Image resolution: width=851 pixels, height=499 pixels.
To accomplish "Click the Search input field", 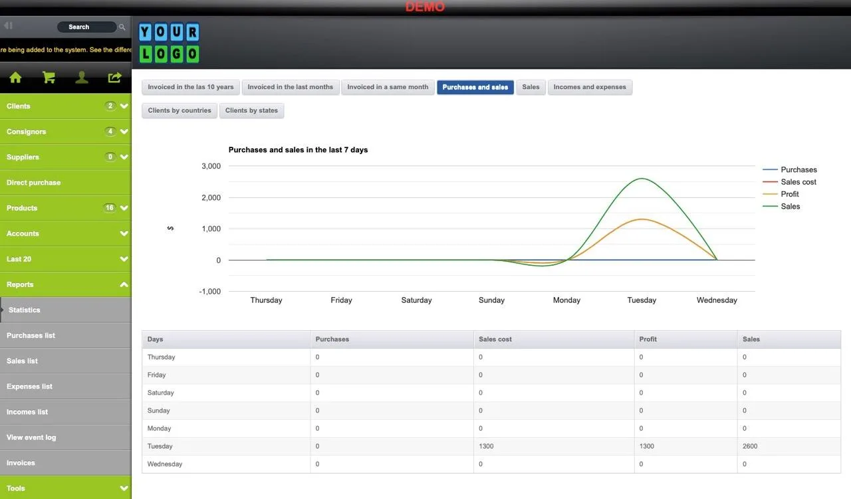I will tap(86, 27).
